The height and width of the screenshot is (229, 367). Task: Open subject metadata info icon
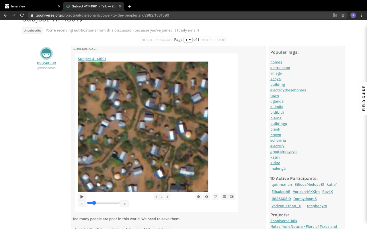point(206,197)
